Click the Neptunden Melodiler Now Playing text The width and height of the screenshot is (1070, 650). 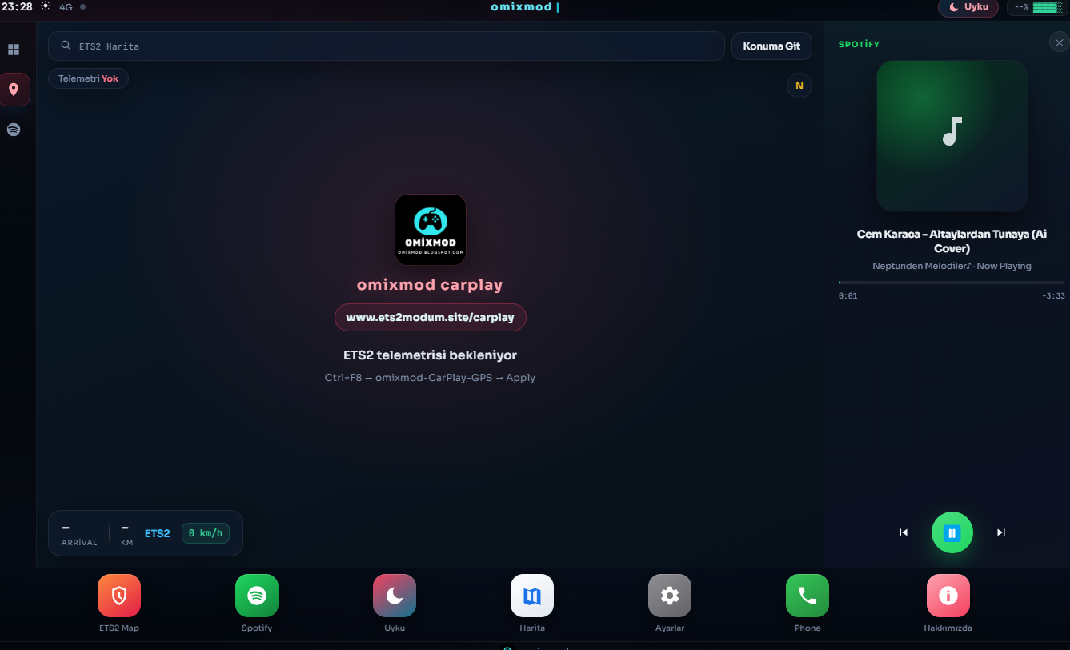[x=952, y=266]
